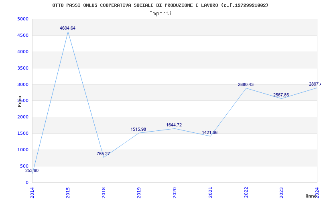Select data label 765.27
The image size is (321, 200).
[103, 154]
